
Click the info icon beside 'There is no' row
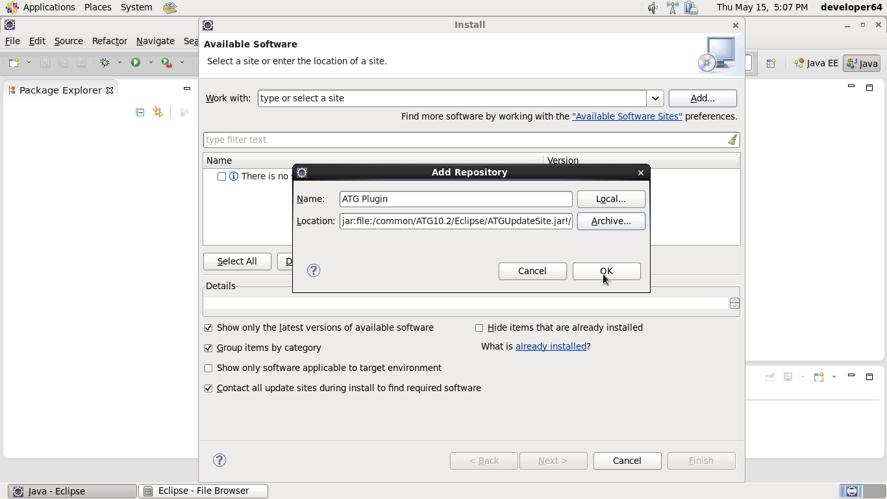pyautogui.click(x=234, y=176)
